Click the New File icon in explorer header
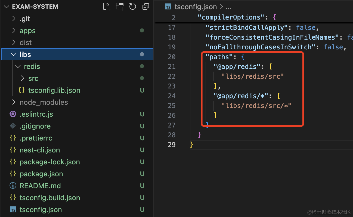The height and width of the screenshot is (217, 353). 107,7
